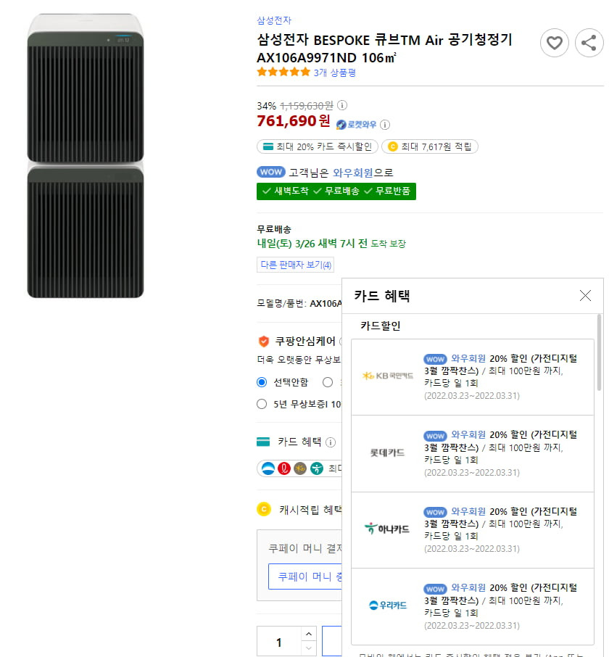Add product to wishlist with heart icon
Screen dimensions: 609x657
554,43
